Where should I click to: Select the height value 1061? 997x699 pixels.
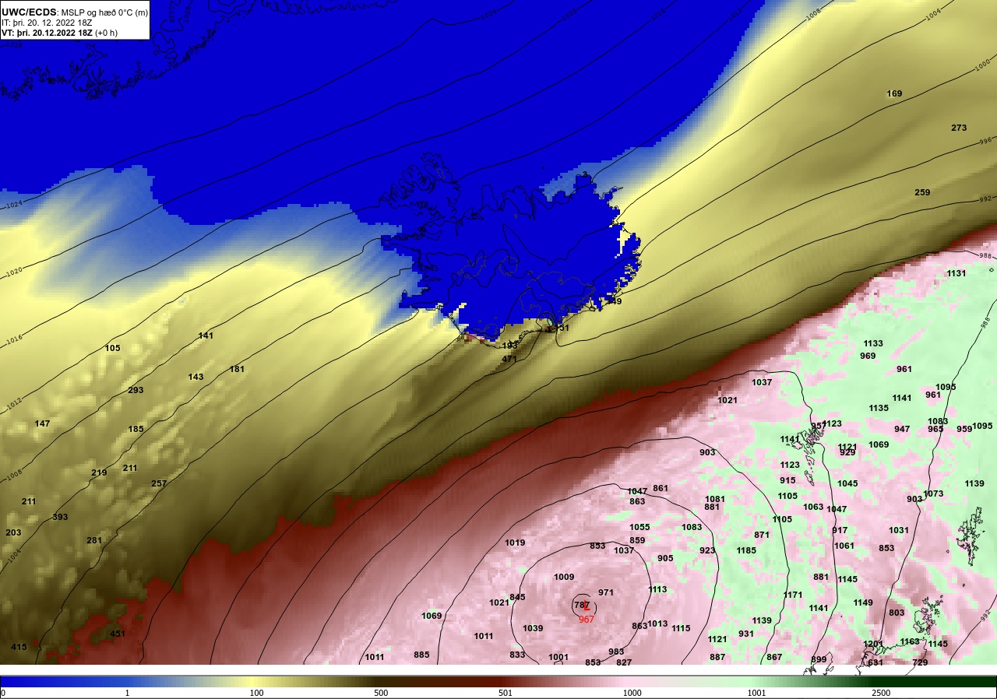point(844,546)
